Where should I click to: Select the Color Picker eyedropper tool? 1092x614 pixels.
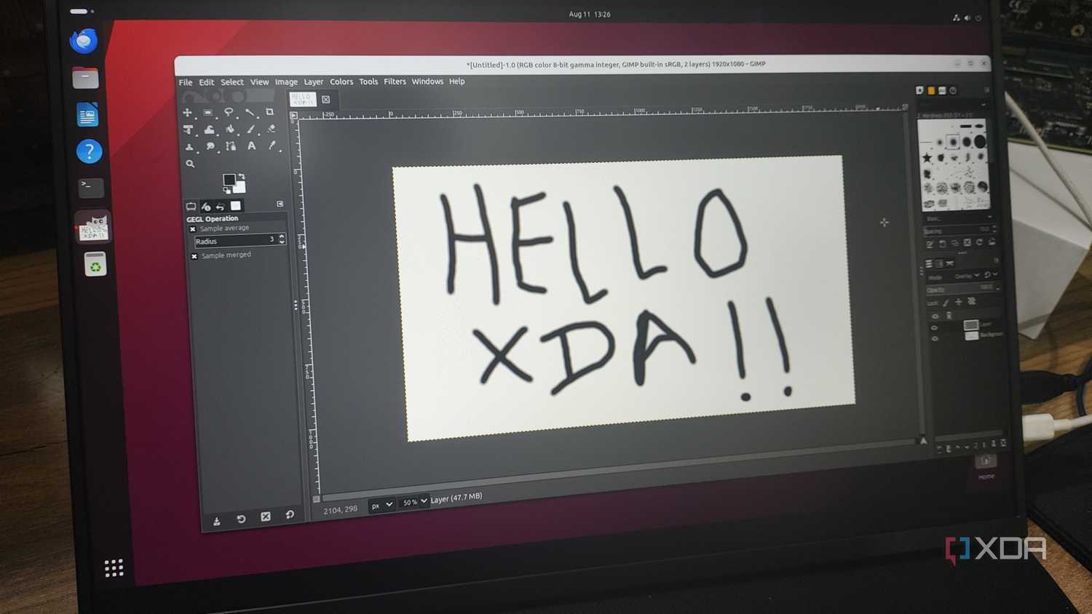tap(272, 145)
